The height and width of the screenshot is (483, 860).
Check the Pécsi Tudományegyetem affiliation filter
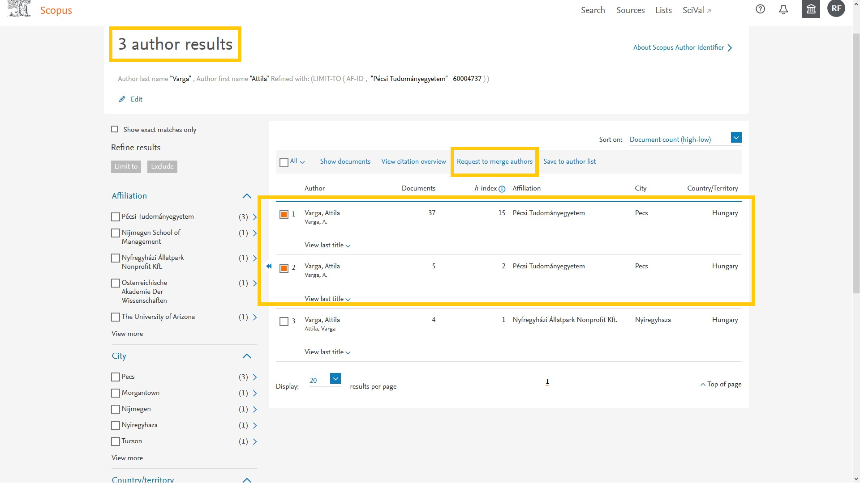(116, 217)
